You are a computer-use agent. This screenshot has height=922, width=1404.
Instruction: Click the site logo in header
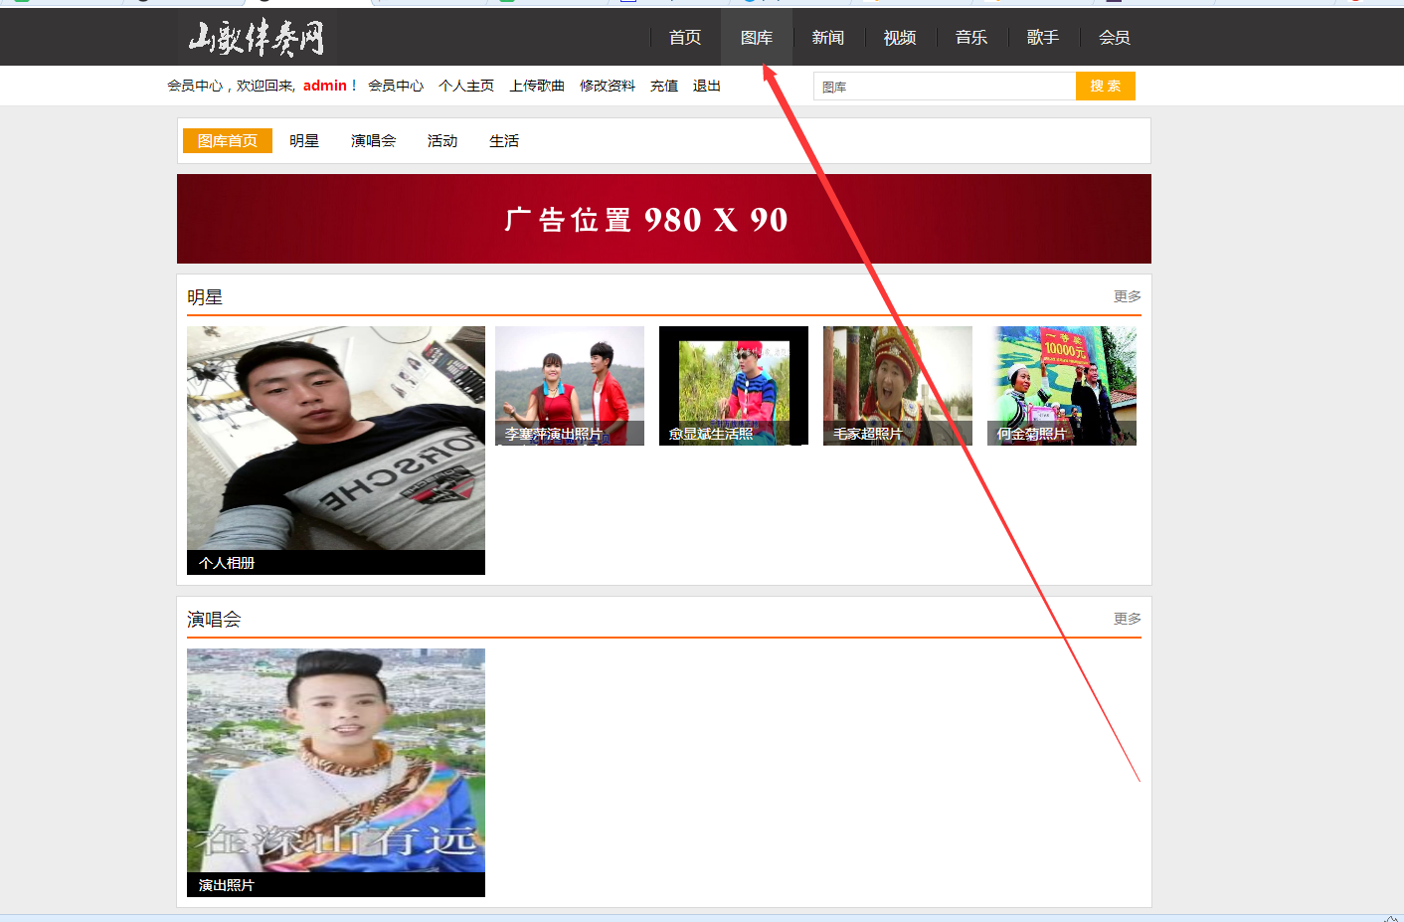[x=257, y=38]
